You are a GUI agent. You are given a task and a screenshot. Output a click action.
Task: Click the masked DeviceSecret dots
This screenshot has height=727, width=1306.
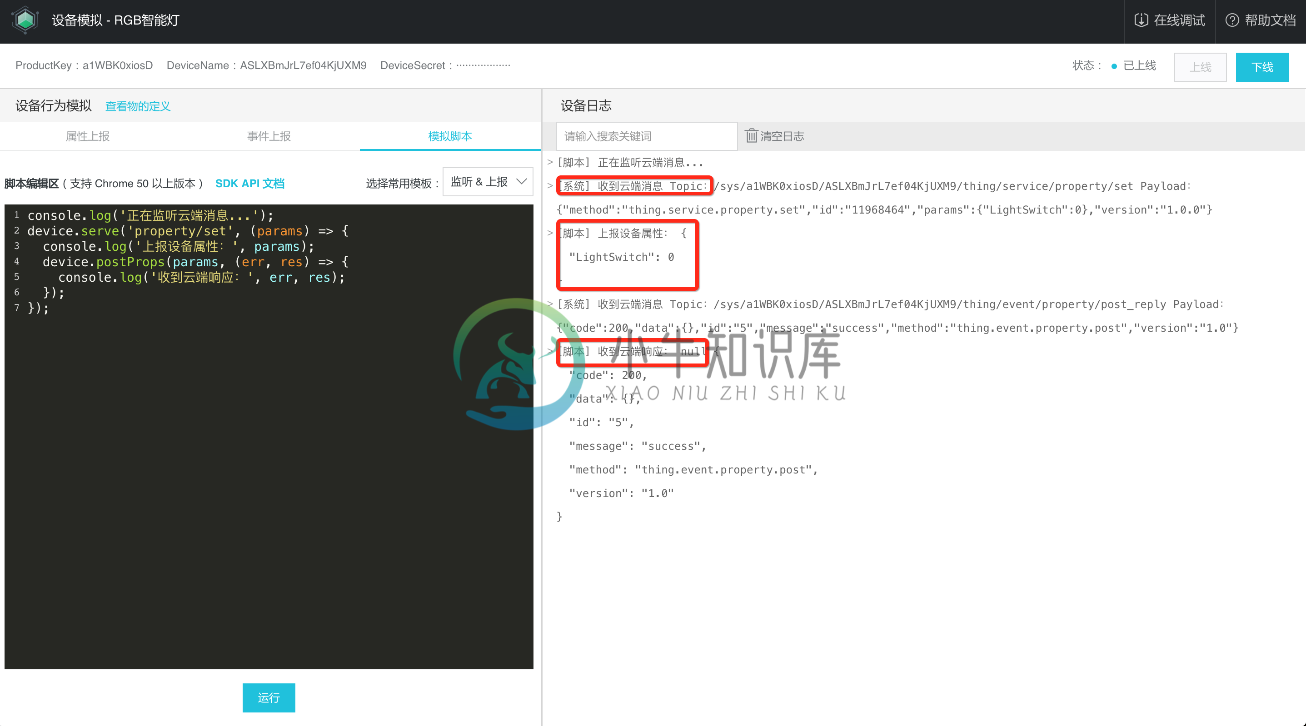click(483, 65)
